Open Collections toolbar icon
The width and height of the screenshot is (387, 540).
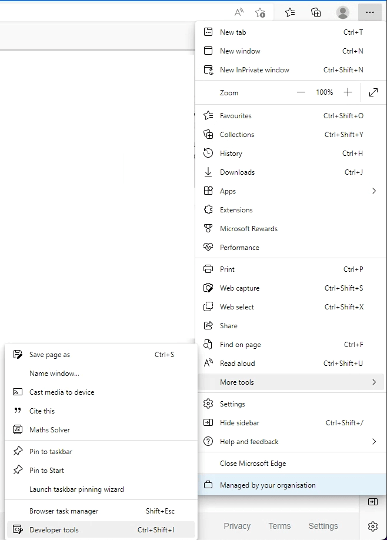[316, 13]
